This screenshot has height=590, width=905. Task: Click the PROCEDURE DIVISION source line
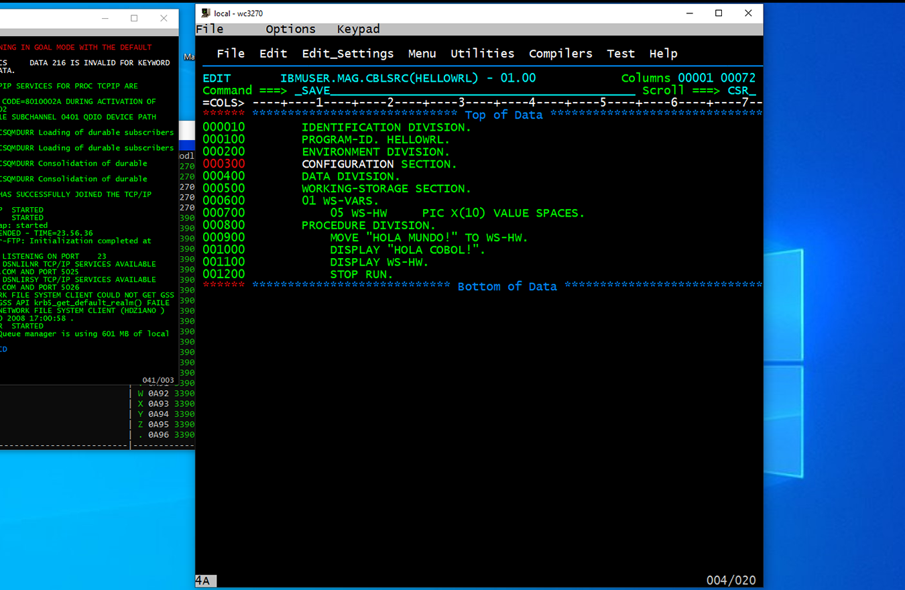tap(369, 225)
